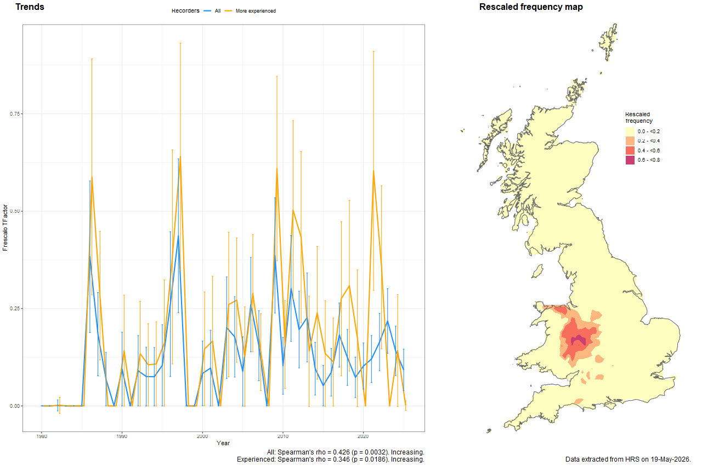Click the orange peak at year 2021
The width and height of the screenshot is (713, 466).
coord(374,171)
